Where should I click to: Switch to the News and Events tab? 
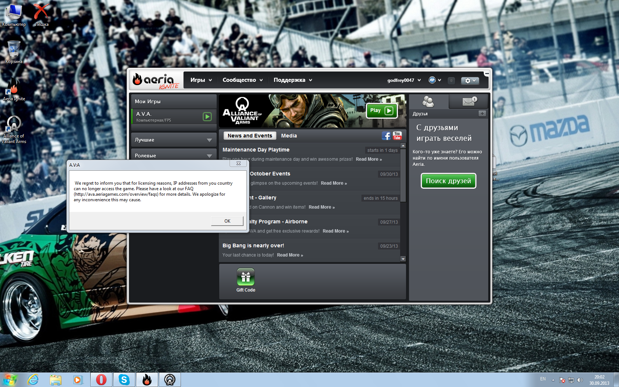click(x=250, y=136)
